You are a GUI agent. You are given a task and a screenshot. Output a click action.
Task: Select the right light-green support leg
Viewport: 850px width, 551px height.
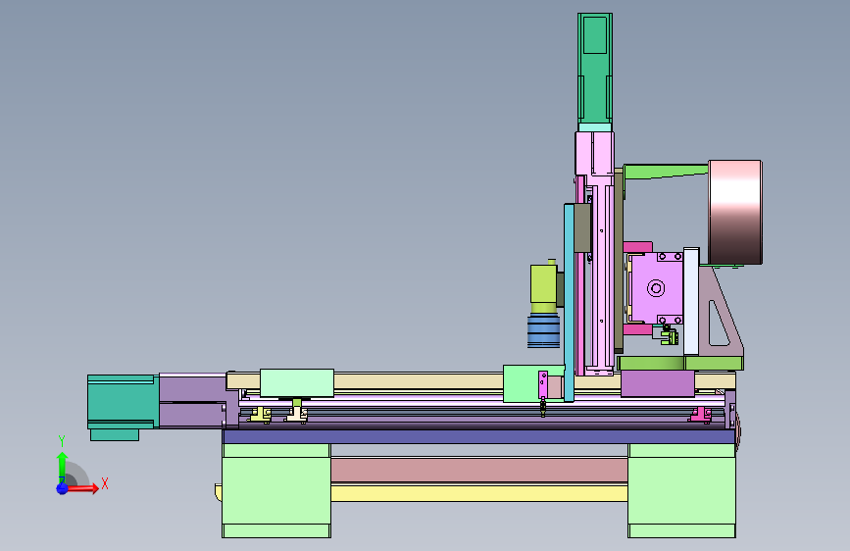tap(682, 491)
